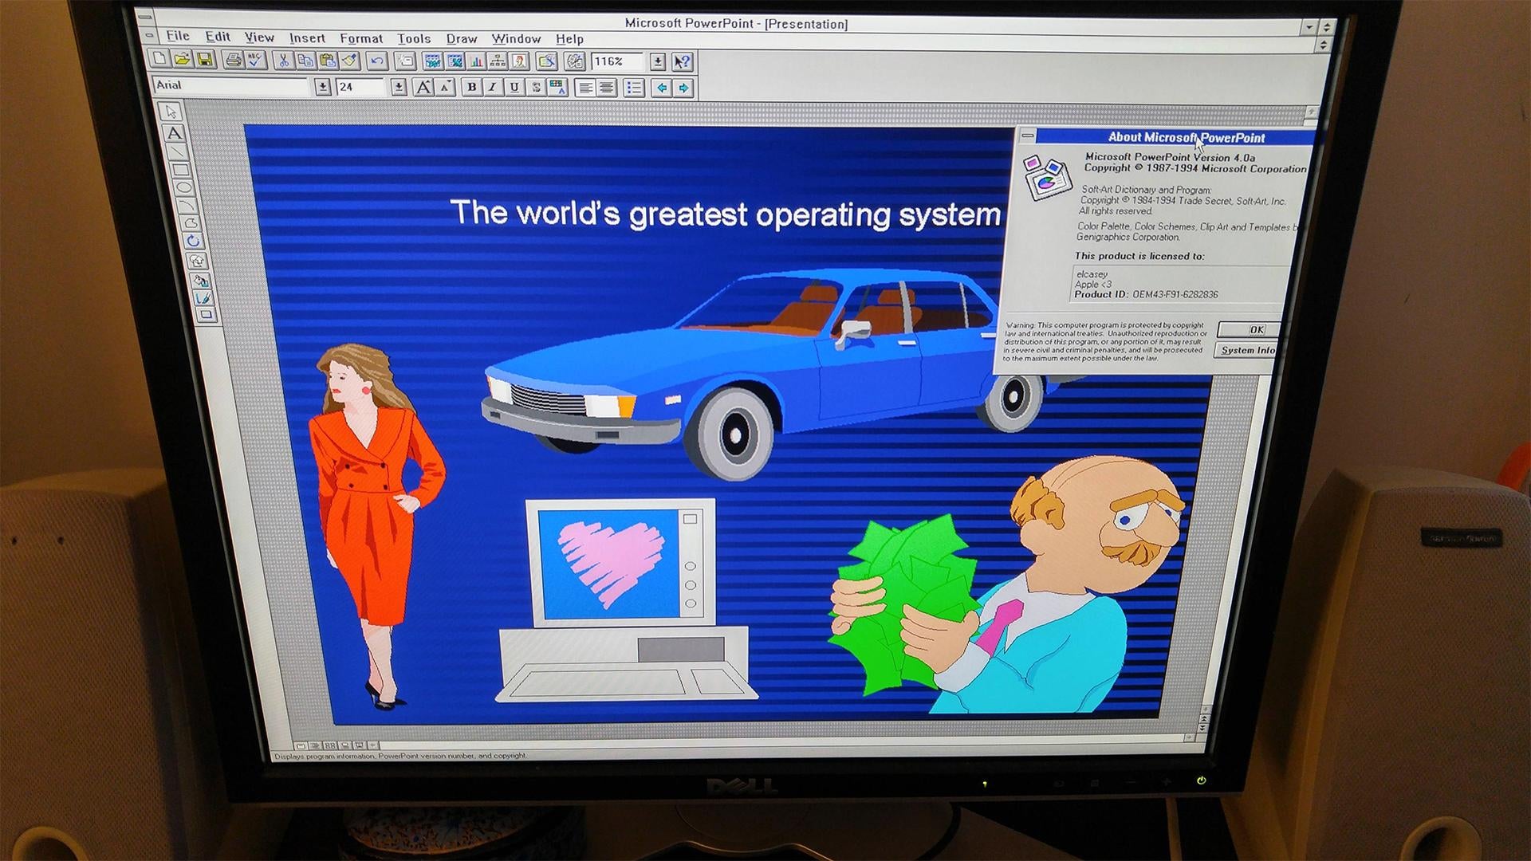The image size is (1531, 861).
Task: Click the slide title text 'The world's greatest operating system'
Action: pyautogui.click(x=725, y=214)
